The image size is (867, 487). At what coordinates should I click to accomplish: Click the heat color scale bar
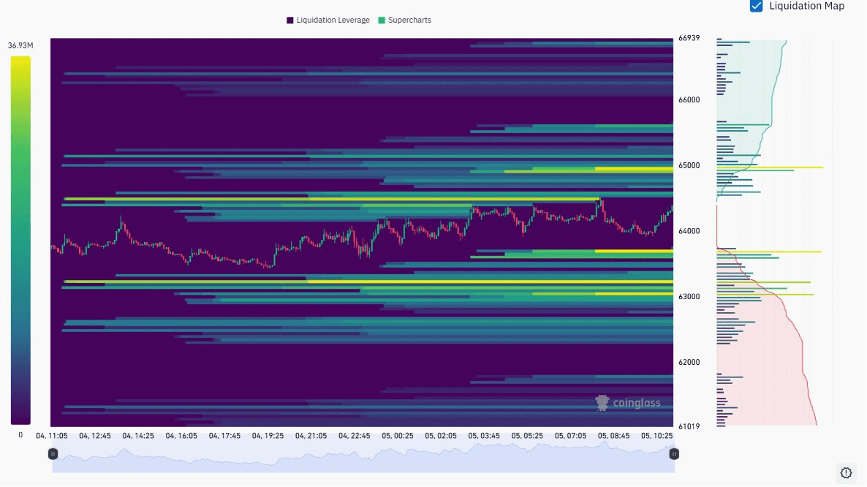20,241
